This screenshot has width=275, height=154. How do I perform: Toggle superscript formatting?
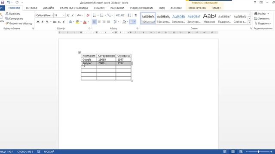coord(64,22)
